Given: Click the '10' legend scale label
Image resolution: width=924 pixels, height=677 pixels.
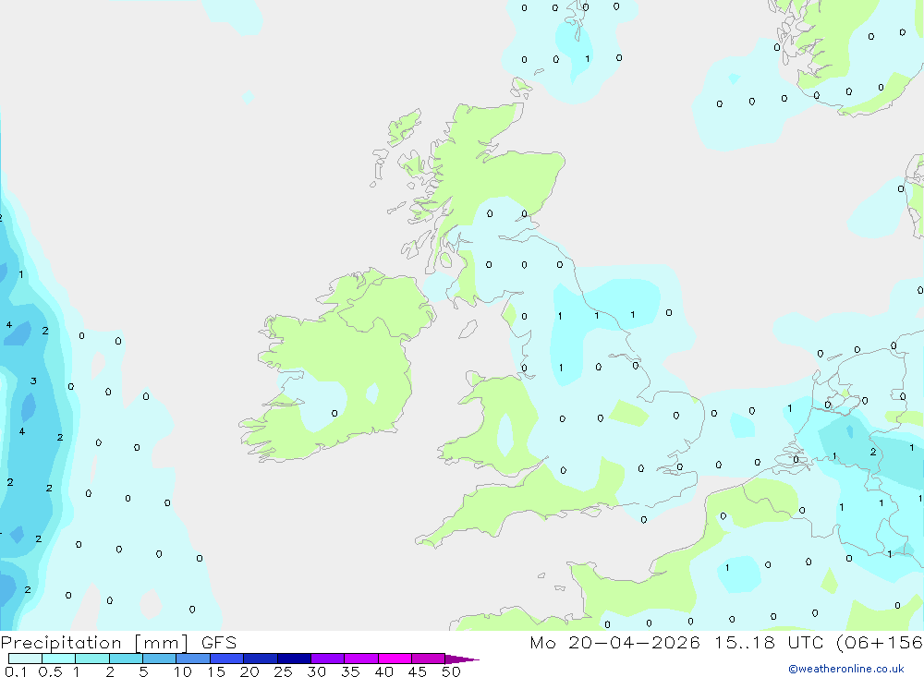Looking at the screenshot, I should (x=183, y=671).
